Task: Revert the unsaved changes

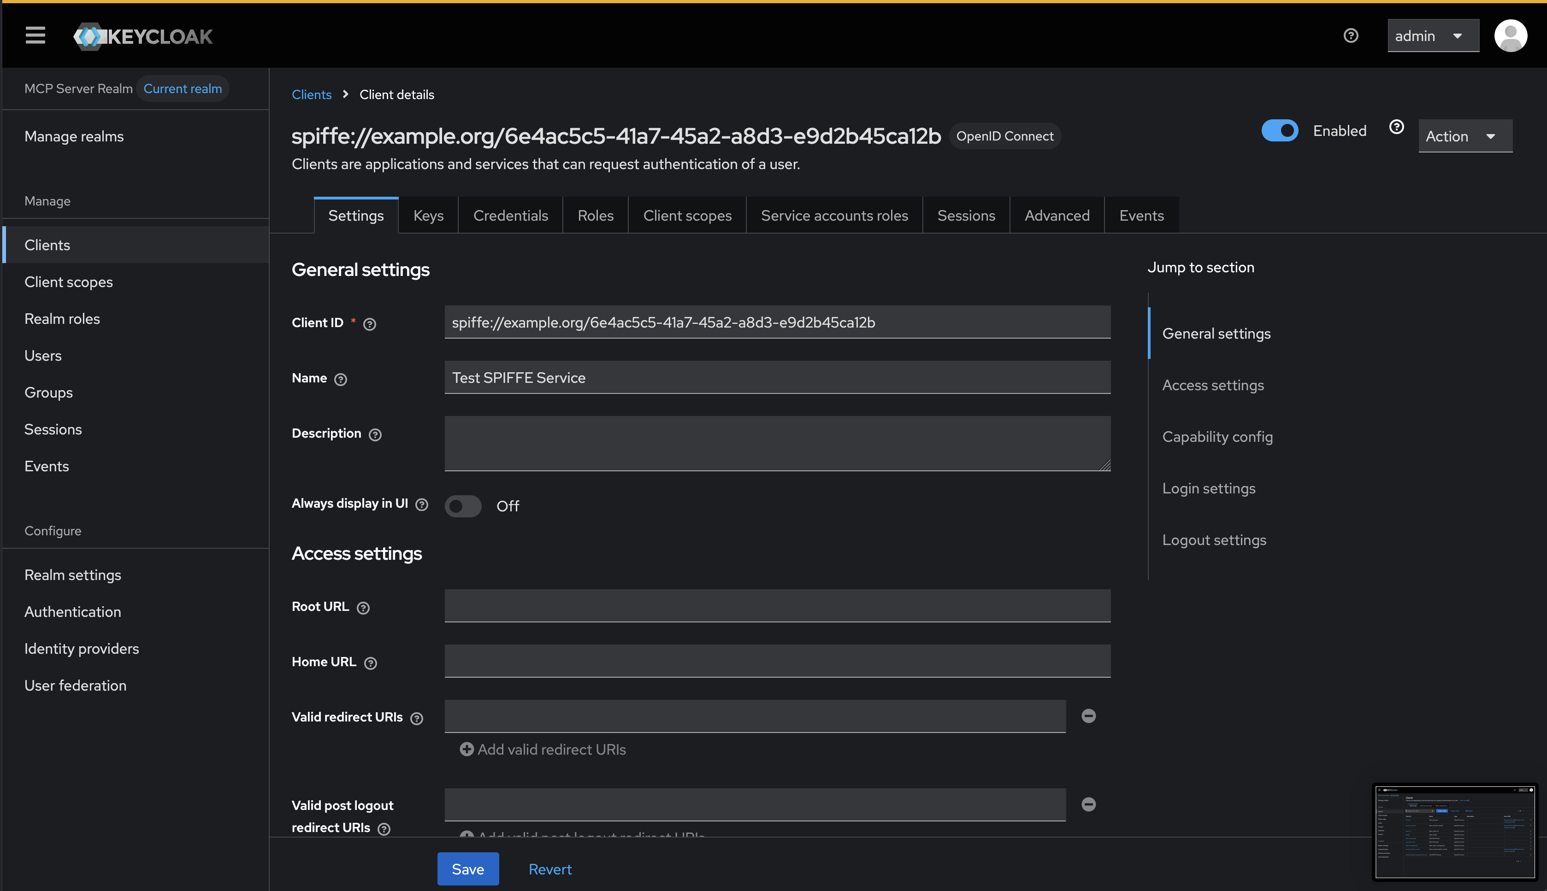Action: (x=550, y=869)
